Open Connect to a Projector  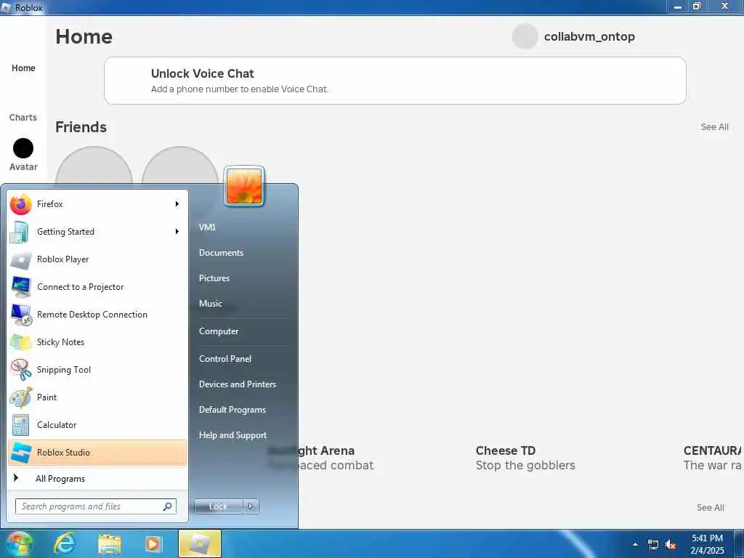[97, 286]
